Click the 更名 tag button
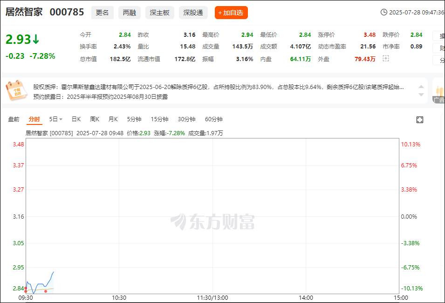 (102, 13)
